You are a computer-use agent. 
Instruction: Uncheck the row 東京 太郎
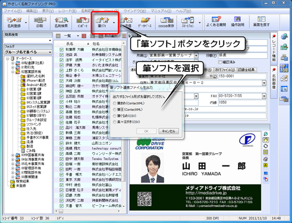point(62,180)
